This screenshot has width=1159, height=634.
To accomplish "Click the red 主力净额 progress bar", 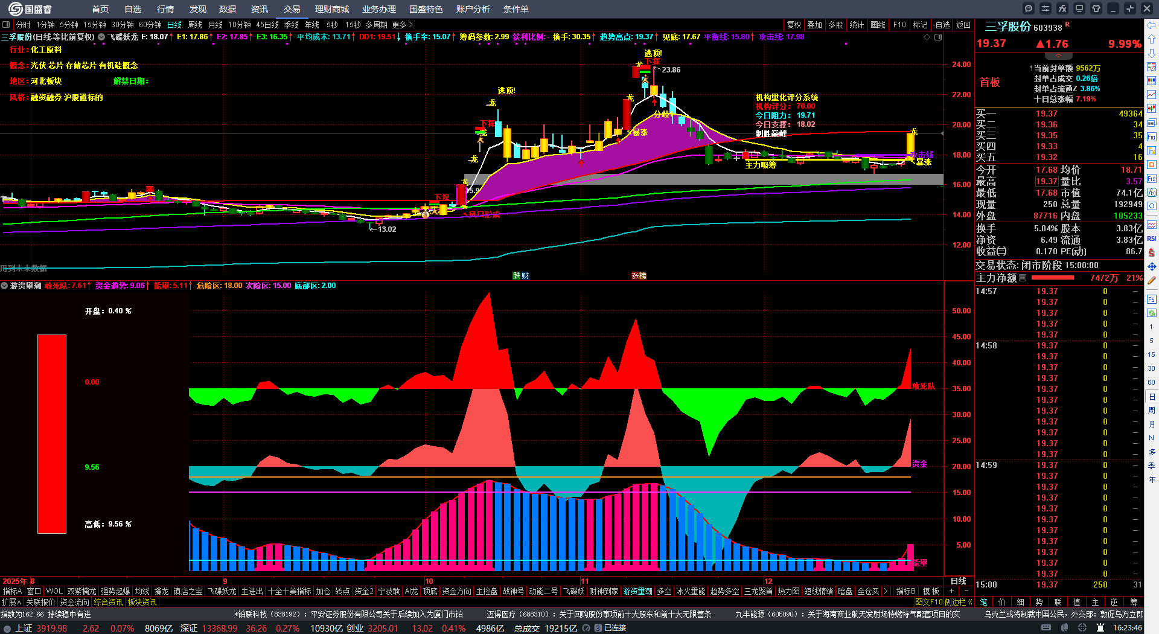I will 1053,278.
